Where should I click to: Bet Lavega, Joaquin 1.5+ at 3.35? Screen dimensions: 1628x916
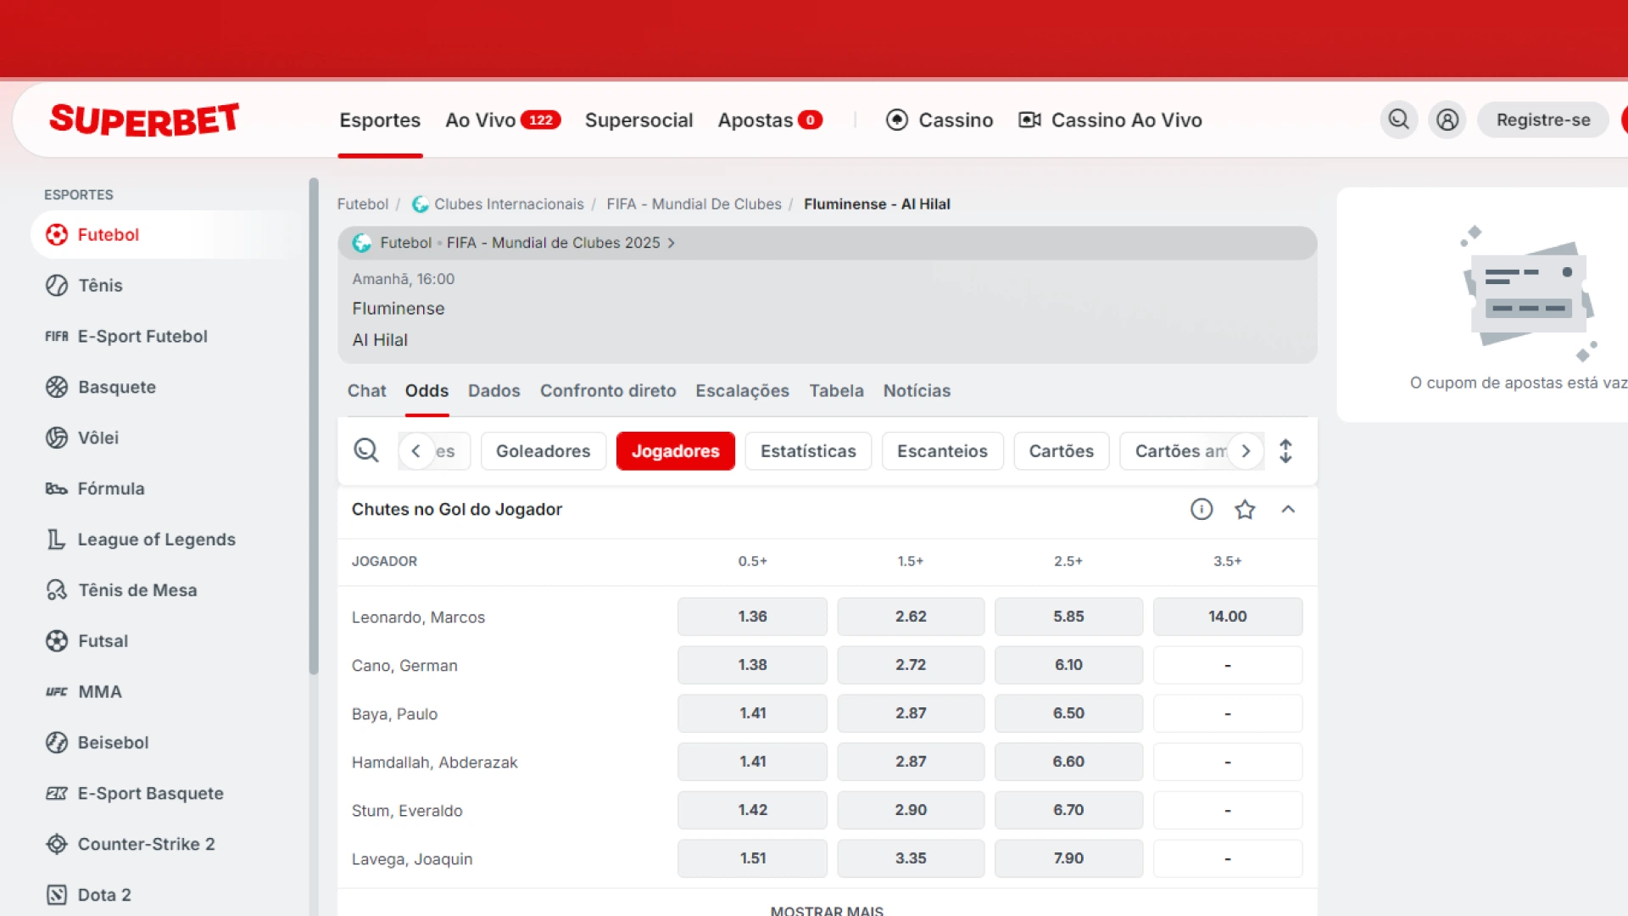[911, 858]
